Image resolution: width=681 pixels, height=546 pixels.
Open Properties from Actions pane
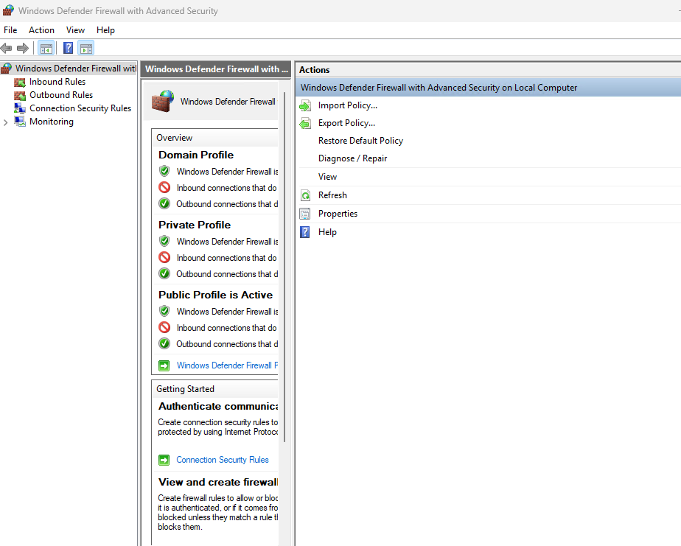338,214
